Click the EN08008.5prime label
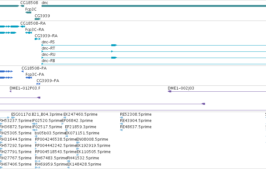Viewport: 266px width, 169px height. point(92,139)
